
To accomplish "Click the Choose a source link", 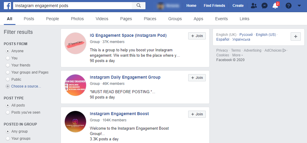I will click(x=26, y=86).
